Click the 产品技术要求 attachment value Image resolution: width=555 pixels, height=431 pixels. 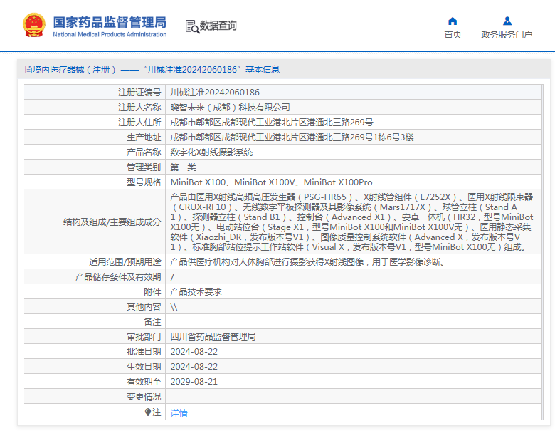pyautogui.click(x=196, y=292)
